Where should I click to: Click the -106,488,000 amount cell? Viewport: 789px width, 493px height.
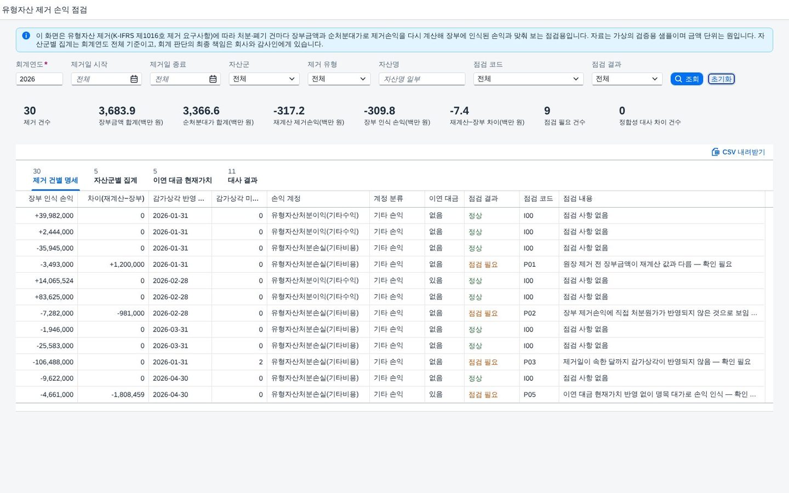tap(47, 362)
